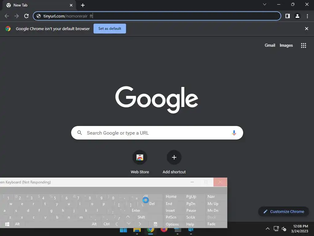Click the network icon in the system tray
Viewport: 314px width, 236px height.
click(x=276, y=229)
